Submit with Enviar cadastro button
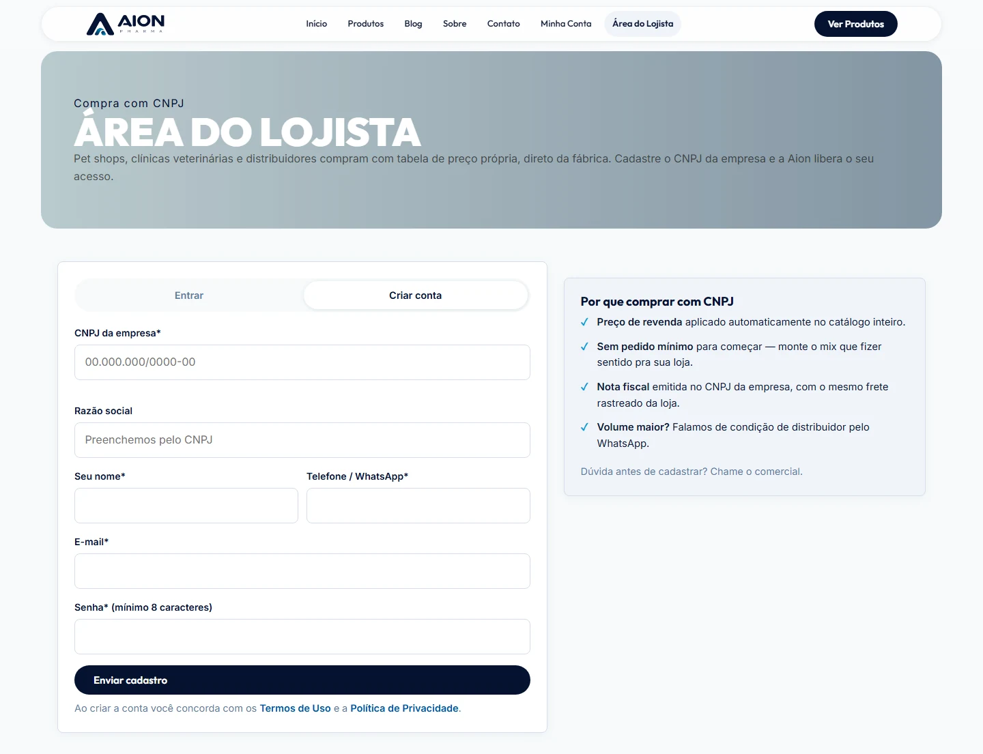Image resolution: width=983 pixels, height=754 pixels. [x=302, y=680]
